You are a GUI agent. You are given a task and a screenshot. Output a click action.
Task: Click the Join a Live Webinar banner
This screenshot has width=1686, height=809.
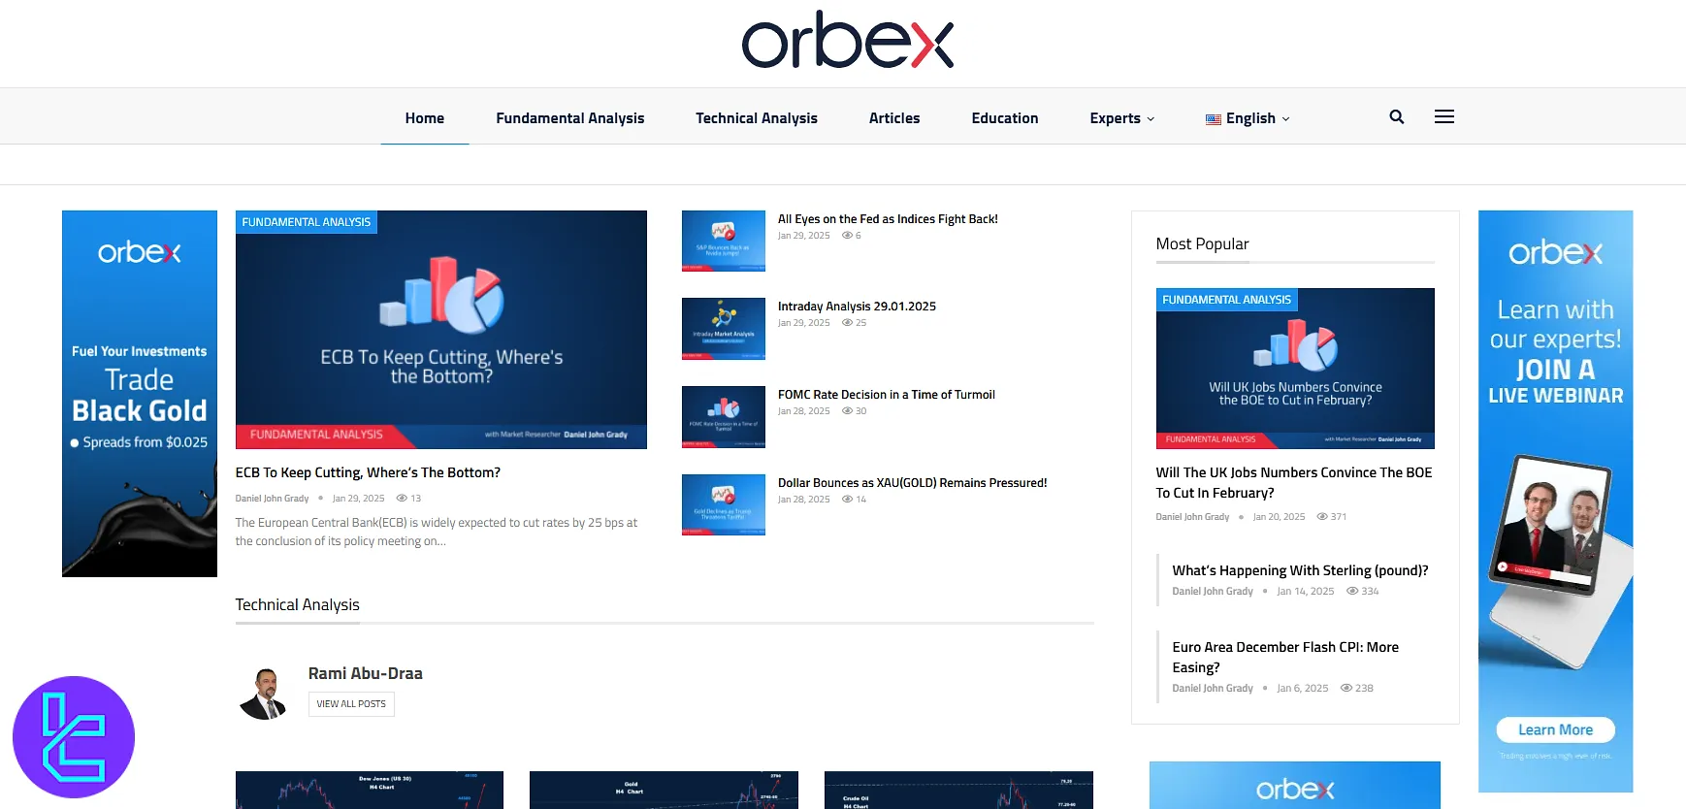1555,502
